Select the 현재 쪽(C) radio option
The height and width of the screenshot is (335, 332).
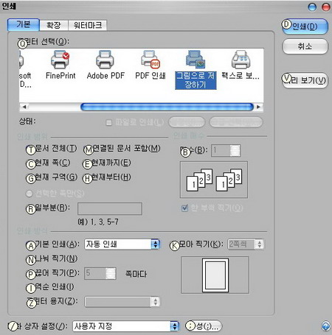[31, 164]
